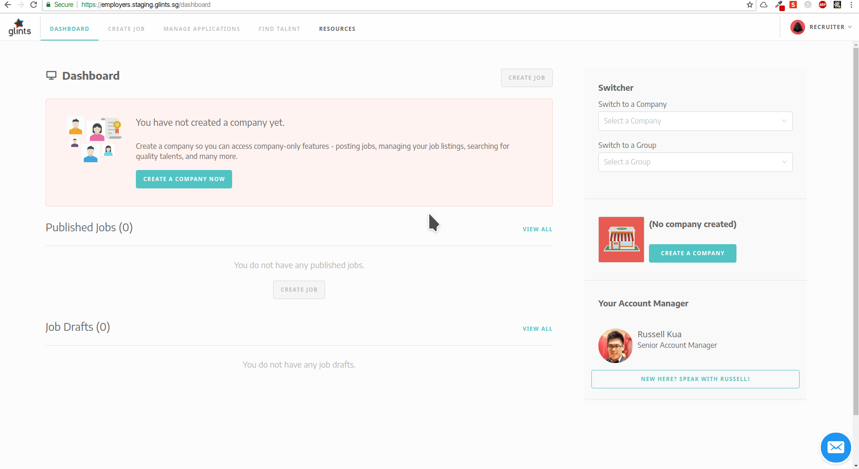This screenshot has width=859, height=469.
Task: Reload the page with the refresh icon
Action: (x=34, y=5)
